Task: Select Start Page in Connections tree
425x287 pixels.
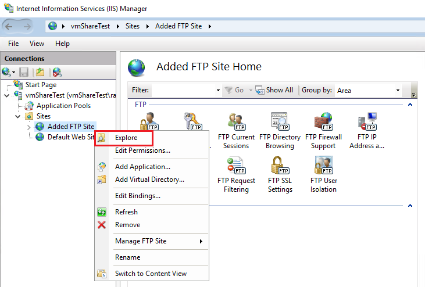Action: 41,85
